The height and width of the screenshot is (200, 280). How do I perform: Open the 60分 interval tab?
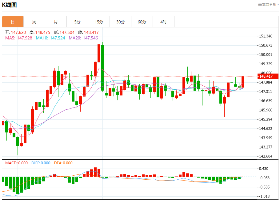pyautogui.click(x=142, y=22)
